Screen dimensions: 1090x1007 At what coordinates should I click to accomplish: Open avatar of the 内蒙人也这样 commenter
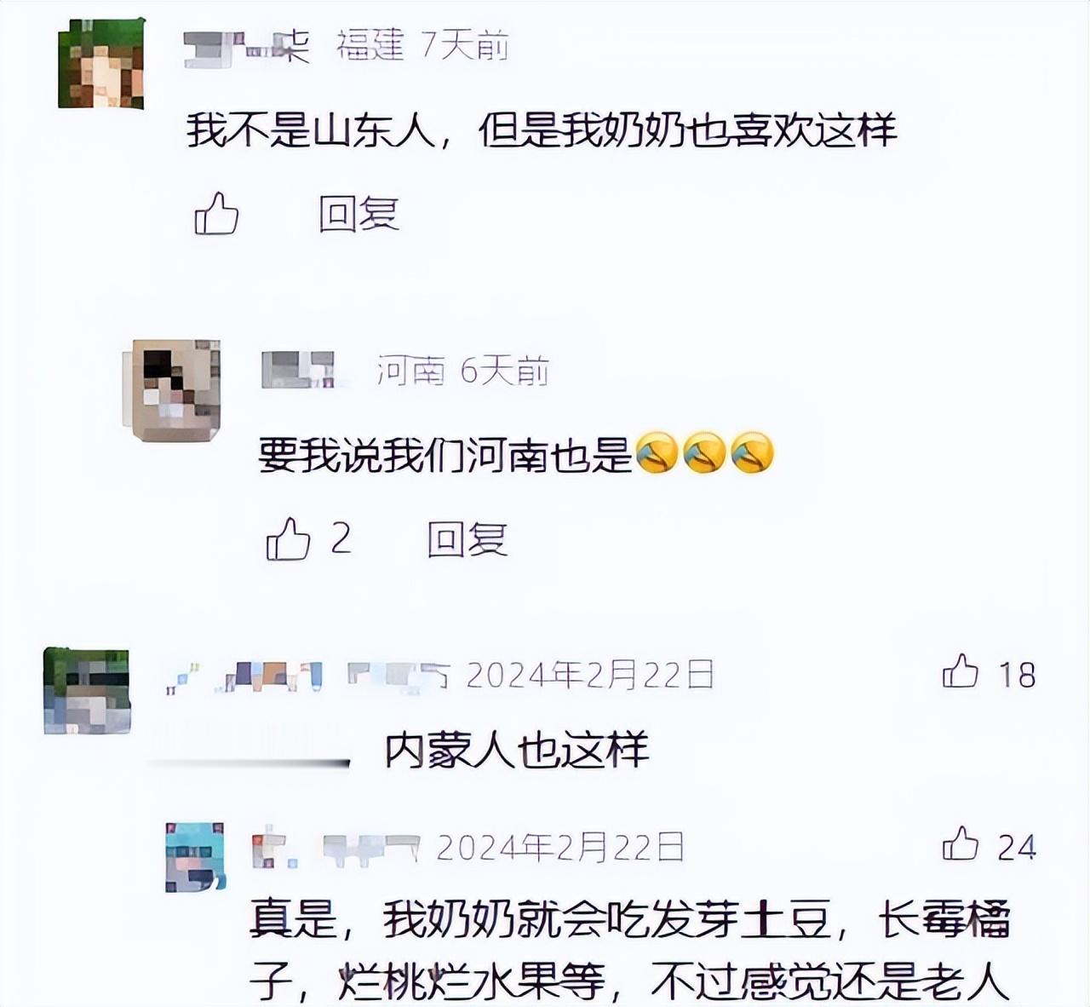[x=87, y=690]
